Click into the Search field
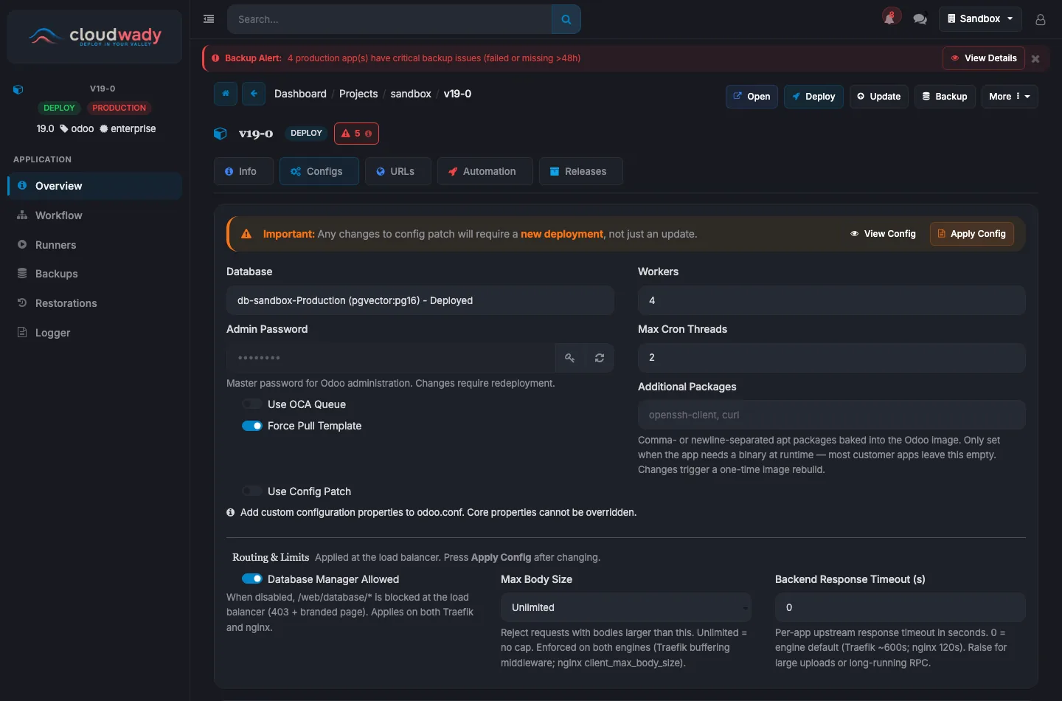Screen dimensions: 1062x701 pos(389,19)
